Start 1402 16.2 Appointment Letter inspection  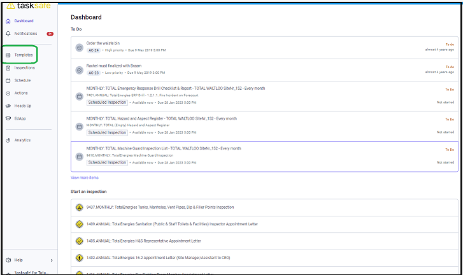(264, 258)
